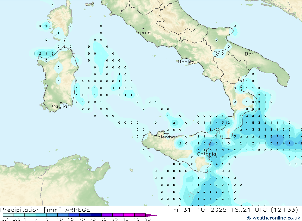Click the 5 mm legend color swatch
302x221 pixels.
point(52,215)
